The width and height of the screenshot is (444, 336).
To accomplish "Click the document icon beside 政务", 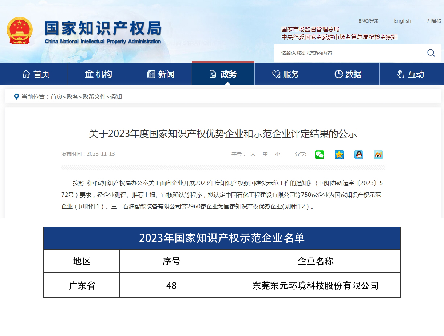I will coord(213,74).
